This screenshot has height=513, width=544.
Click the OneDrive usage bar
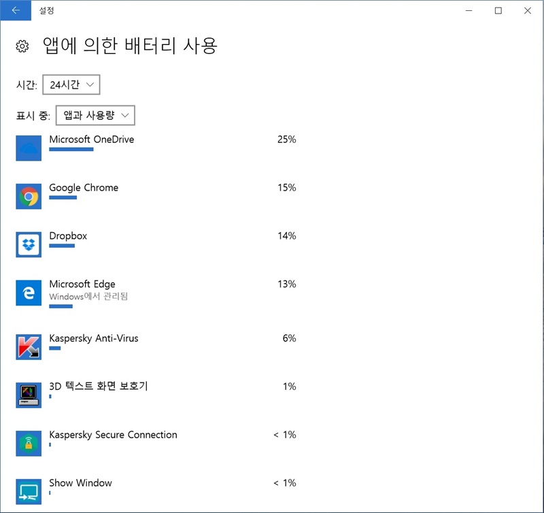tap(71, 149)
